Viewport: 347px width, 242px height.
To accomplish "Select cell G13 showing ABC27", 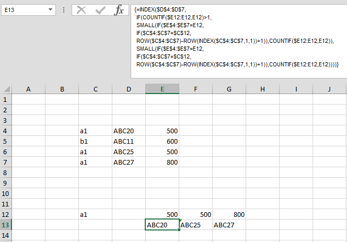I will pos(229,225).
